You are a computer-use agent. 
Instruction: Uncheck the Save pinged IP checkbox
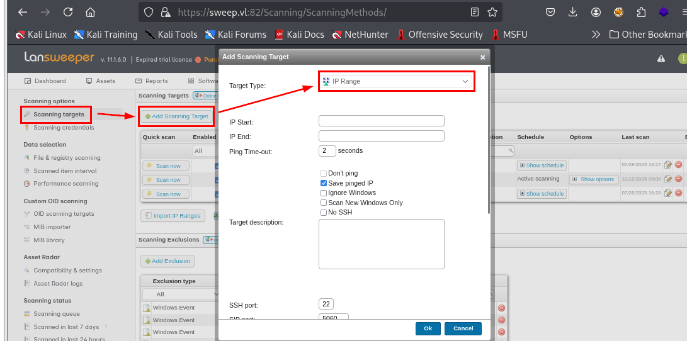(324, 184)
